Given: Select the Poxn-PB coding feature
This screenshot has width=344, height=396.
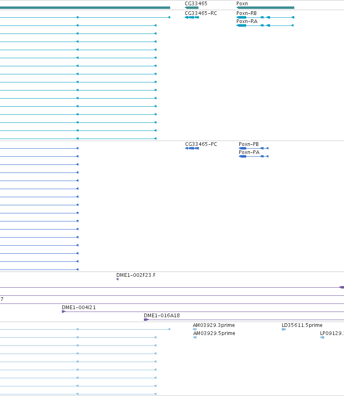Looking at the screenshot, I should tap(253, 148).
